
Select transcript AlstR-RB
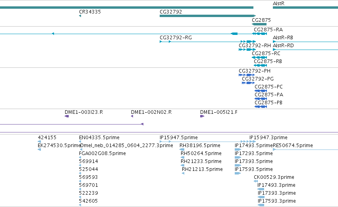(283, 38)
